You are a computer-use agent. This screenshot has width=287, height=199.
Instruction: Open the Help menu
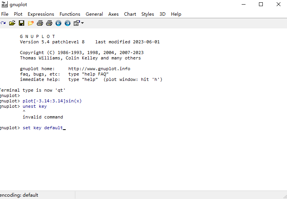(176, 14)
